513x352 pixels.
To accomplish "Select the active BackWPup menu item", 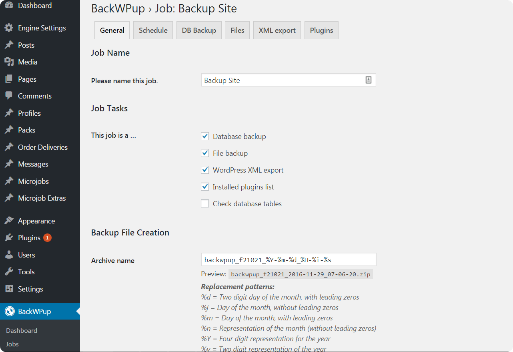I will tap(40, 312).
